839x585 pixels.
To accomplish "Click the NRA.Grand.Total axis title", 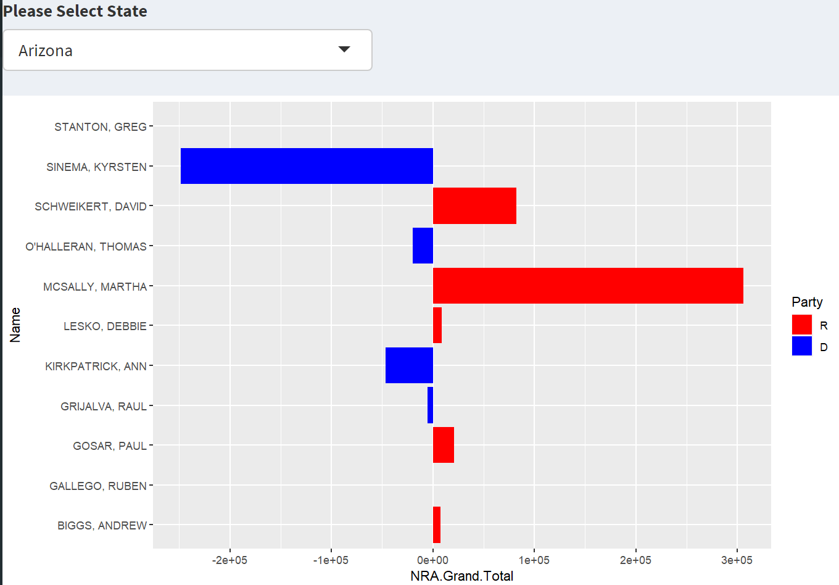I will click(x=461, y=576).
